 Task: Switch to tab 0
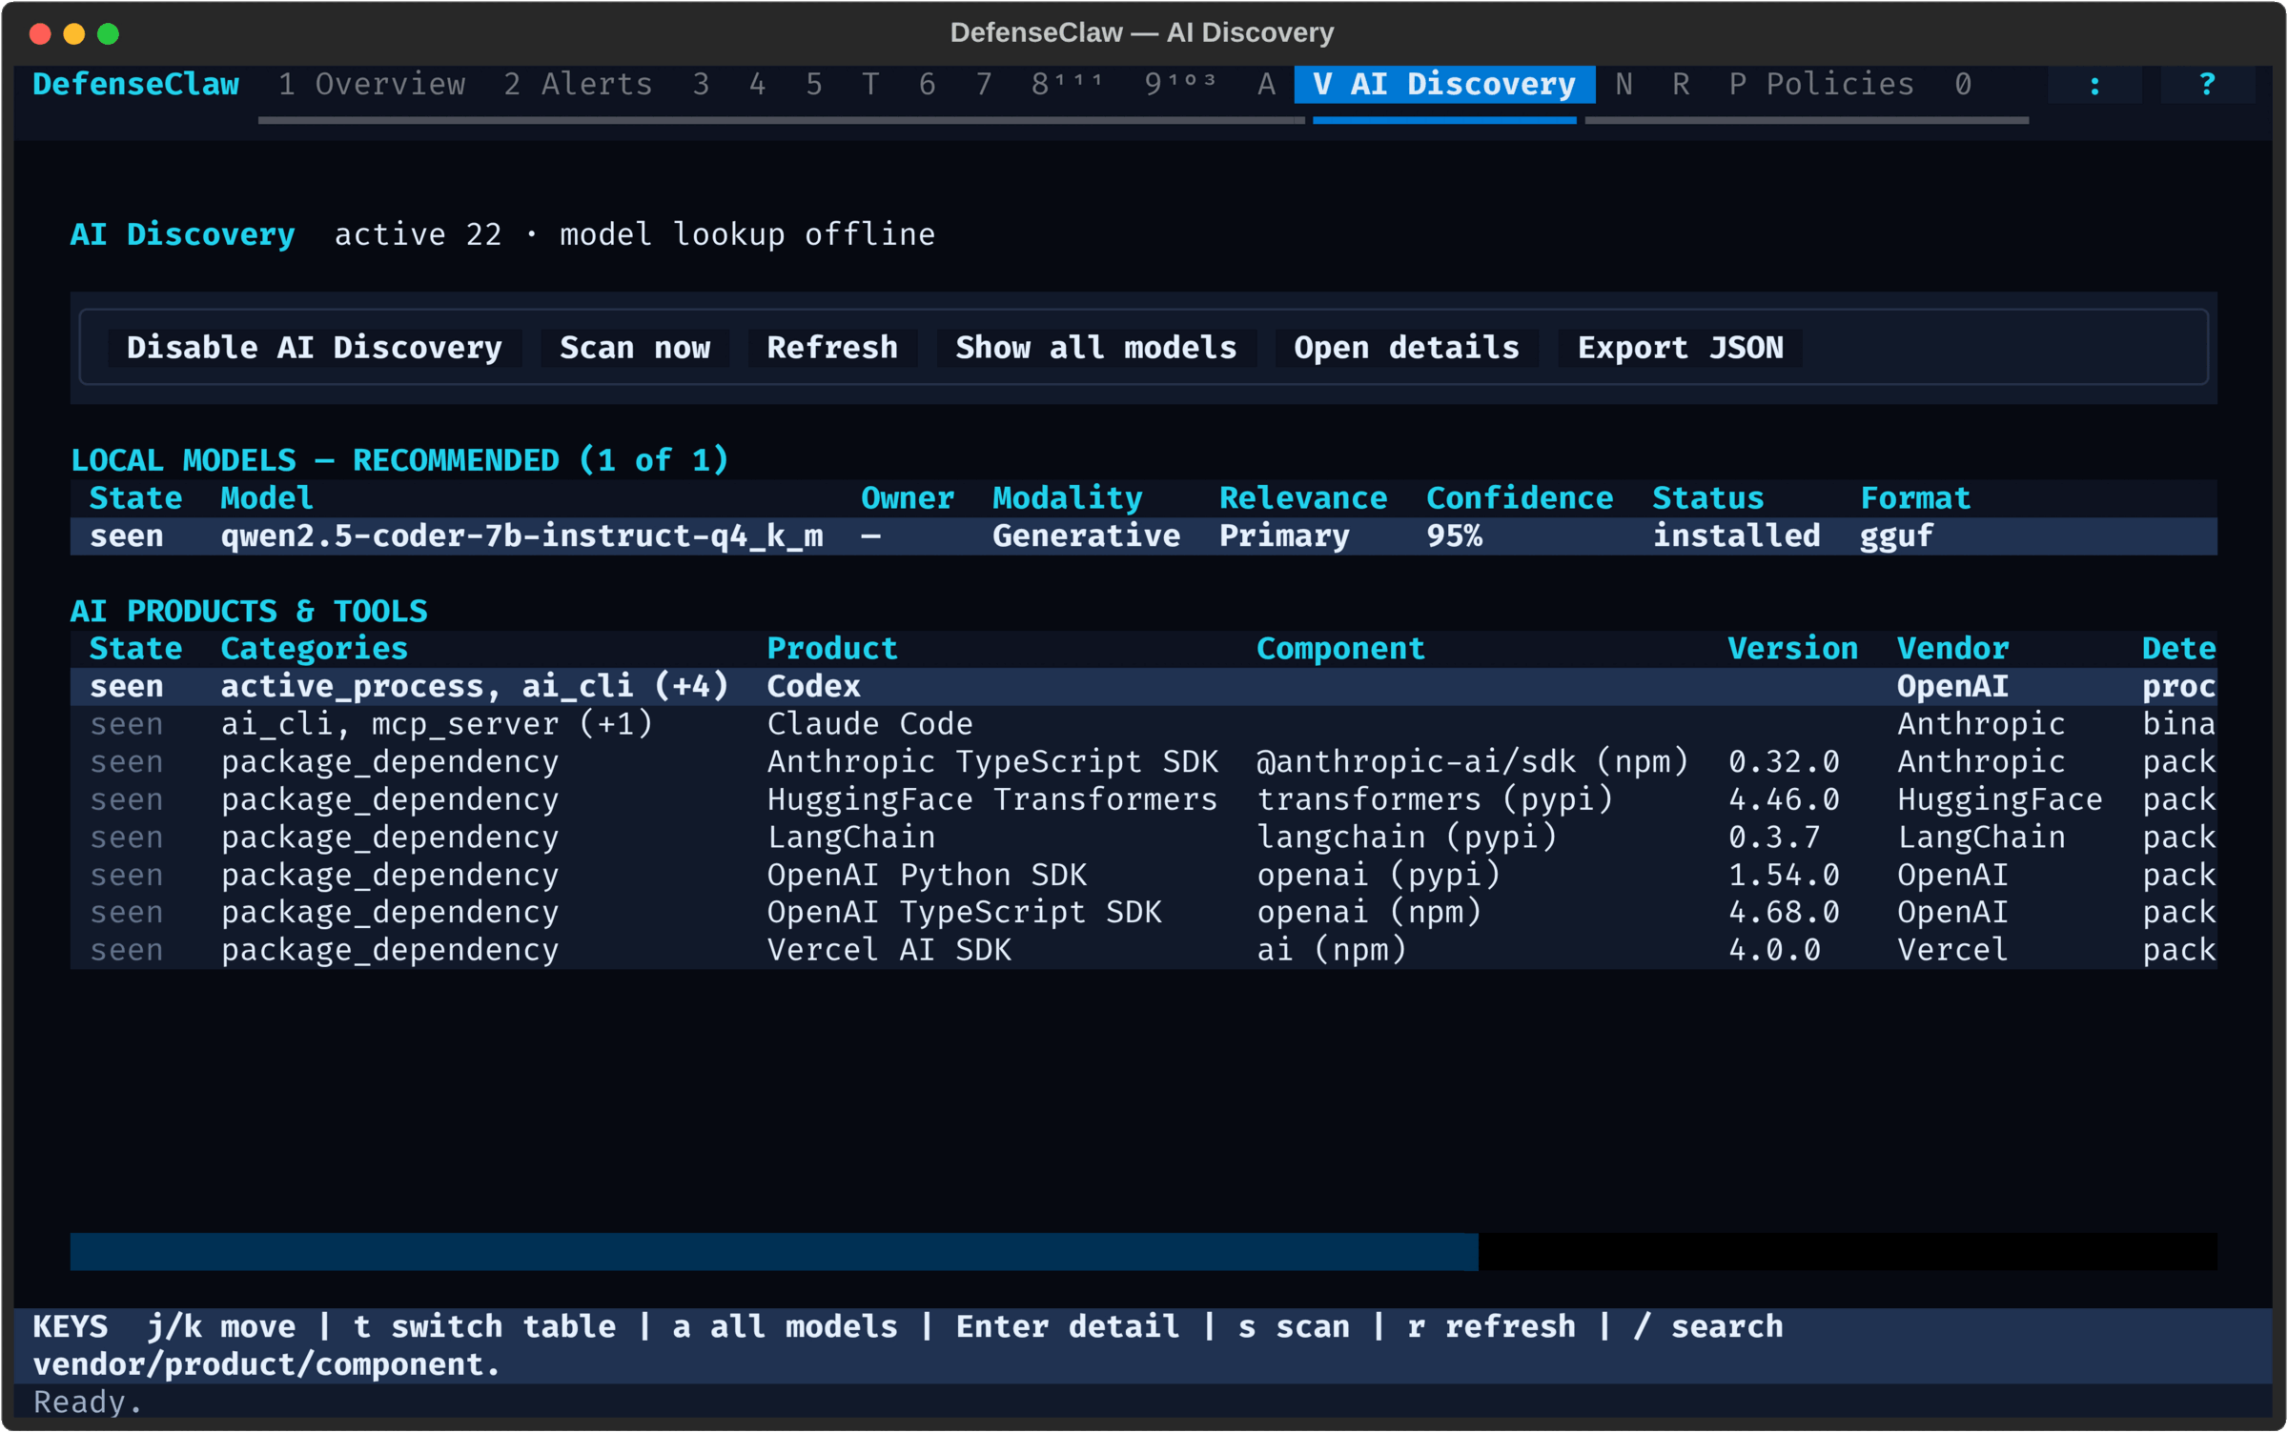pos(1964,85)
